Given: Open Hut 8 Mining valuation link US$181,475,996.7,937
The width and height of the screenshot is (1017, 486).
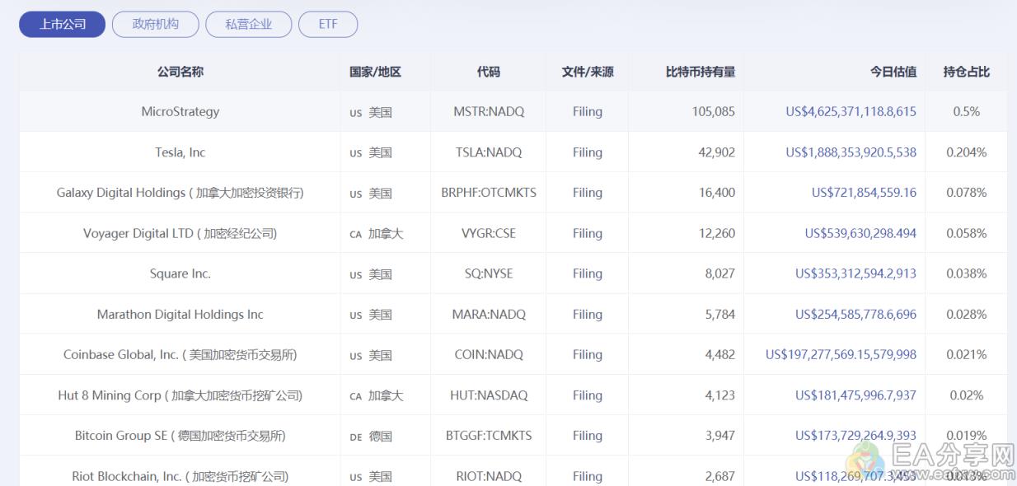Looking at the screenshot, I should 855,395.
